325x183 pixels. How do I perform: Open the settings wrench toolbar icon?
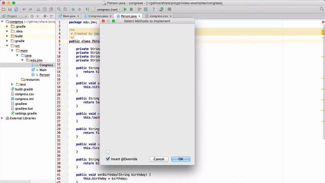pyautogui.click(x=139, y=9)
